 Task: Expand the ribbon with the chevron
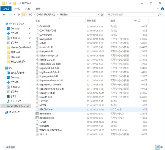158,9
